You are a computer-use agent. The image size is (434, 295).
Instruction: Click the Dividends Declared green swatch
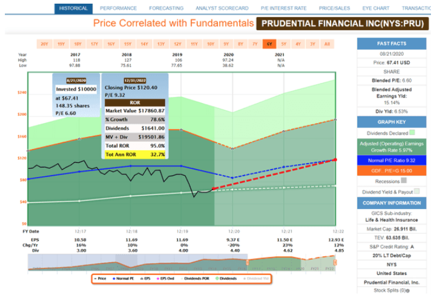click(x=412, y=133)
